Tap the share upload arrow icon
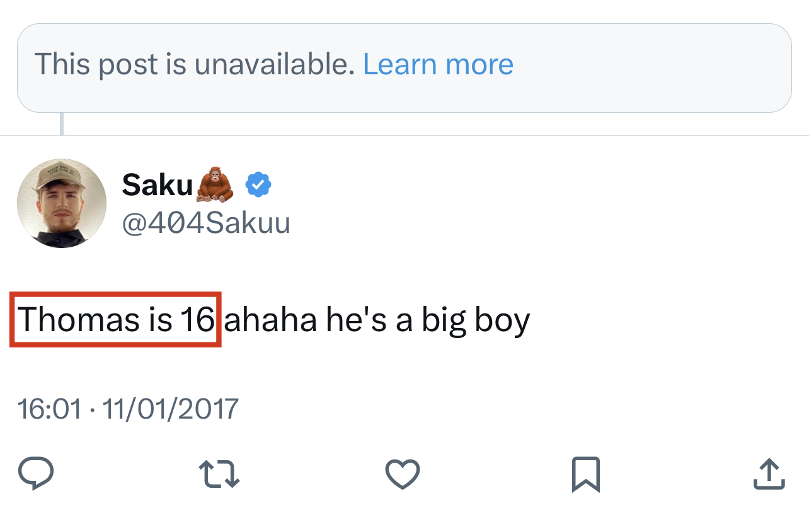Screen dimensions: 809x525 (x=769, y=473)
